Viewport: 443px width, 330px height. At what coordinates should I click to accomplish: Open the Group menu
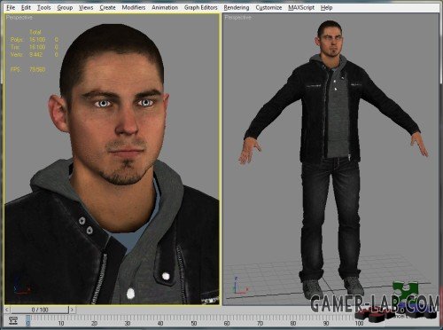pos(65,7)
